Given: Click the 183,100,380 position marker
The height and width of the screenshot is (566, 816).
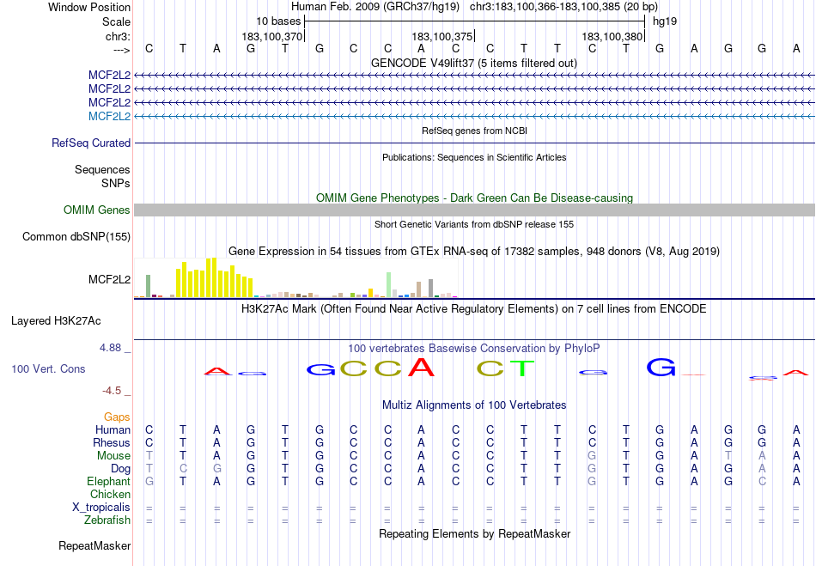Looking at the screenshot, I should click(x=612, y=37).
